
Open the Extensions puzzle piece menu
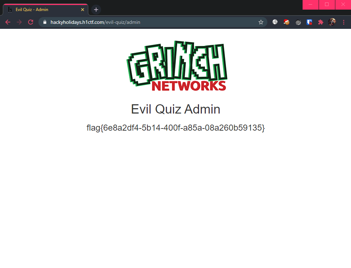point(320,22)
